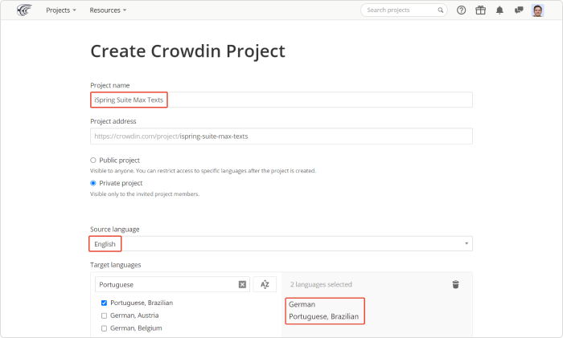Check the German, Austria checkbox

click(104, 316)
